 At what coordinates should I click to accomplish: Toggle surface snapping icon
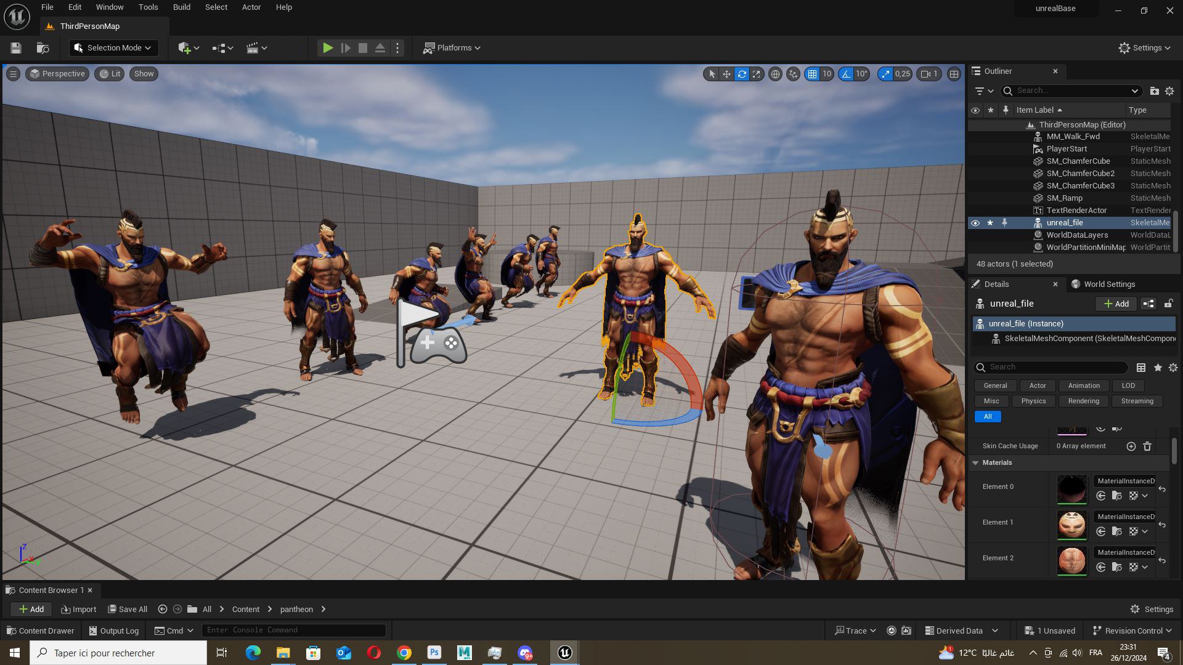point(793,74)
